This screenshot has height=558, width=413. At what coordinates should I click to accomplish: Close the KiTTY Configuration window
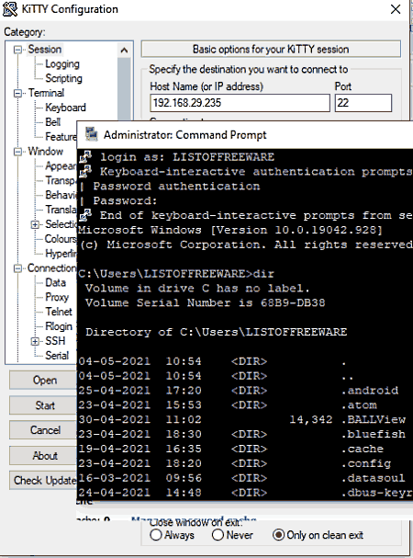396,9
